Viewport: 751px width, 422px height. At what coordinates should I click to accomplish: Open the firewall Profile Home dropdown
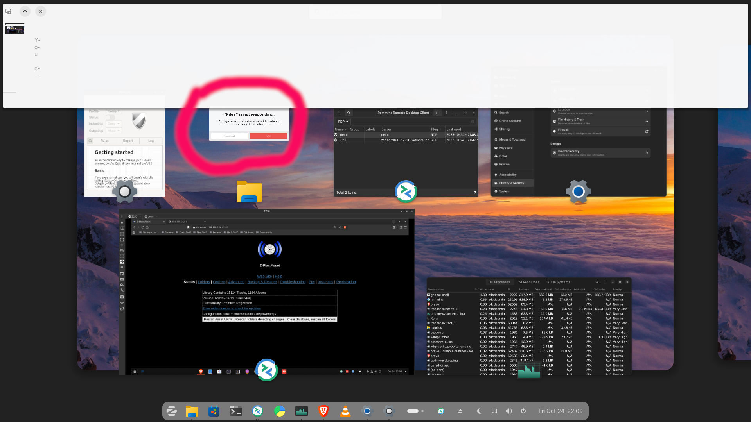113,111
